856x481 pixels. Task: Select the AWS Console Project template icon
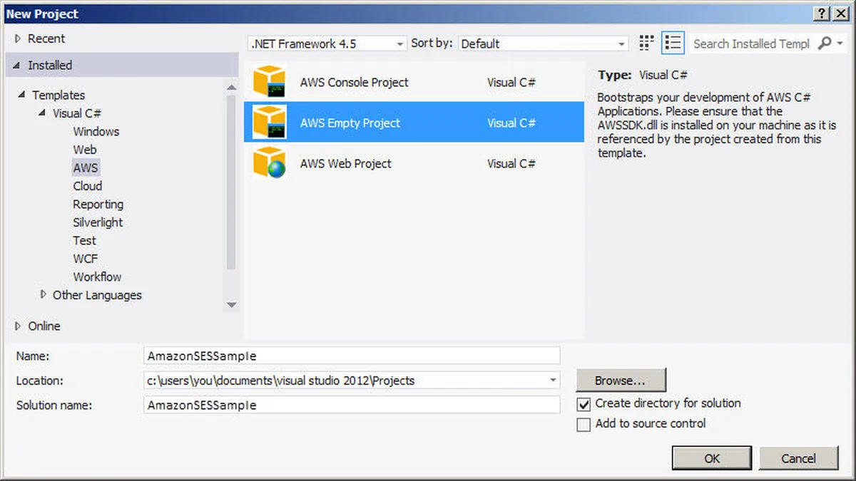(270, 82)
